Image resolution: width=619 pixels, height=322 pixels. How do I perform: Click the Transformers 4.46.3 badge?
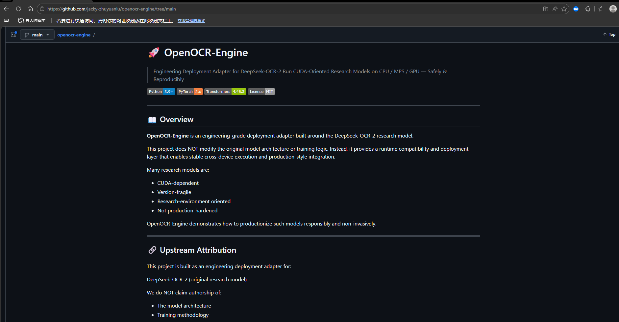[225, 92]
